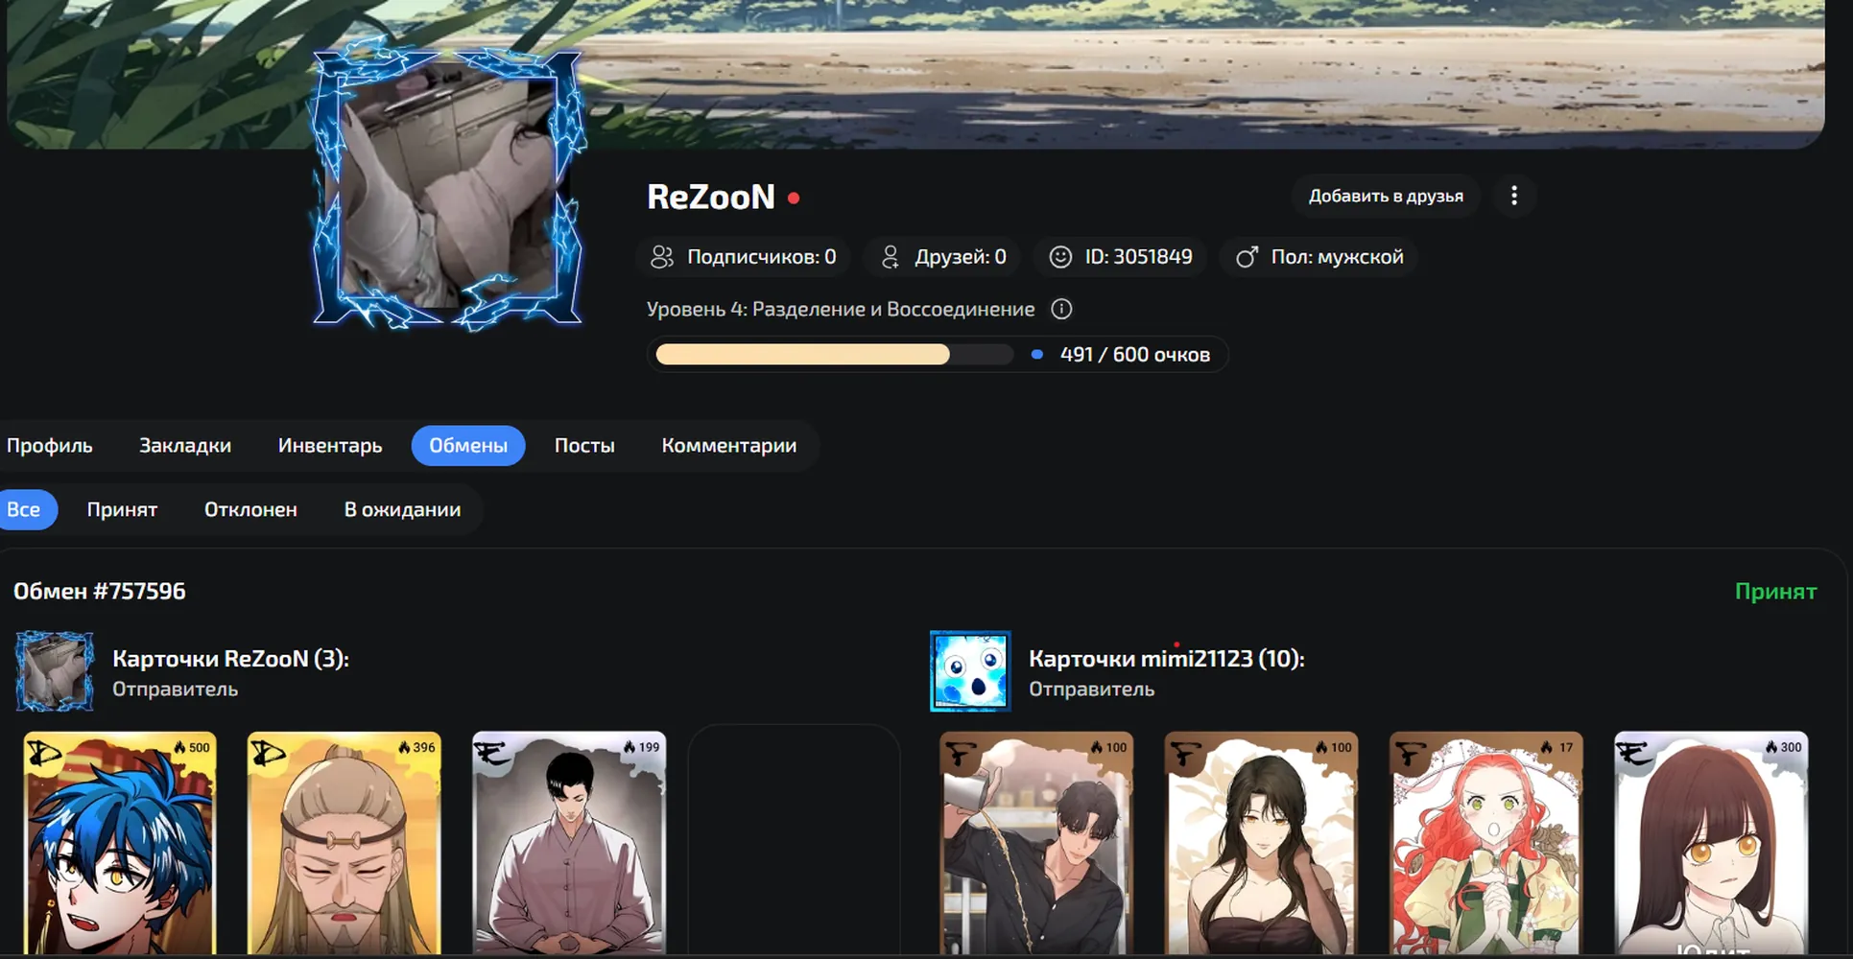Show exchanges 'В ожидании'
The width and height of the screenshot is (1853, 959).
[402, 509]
